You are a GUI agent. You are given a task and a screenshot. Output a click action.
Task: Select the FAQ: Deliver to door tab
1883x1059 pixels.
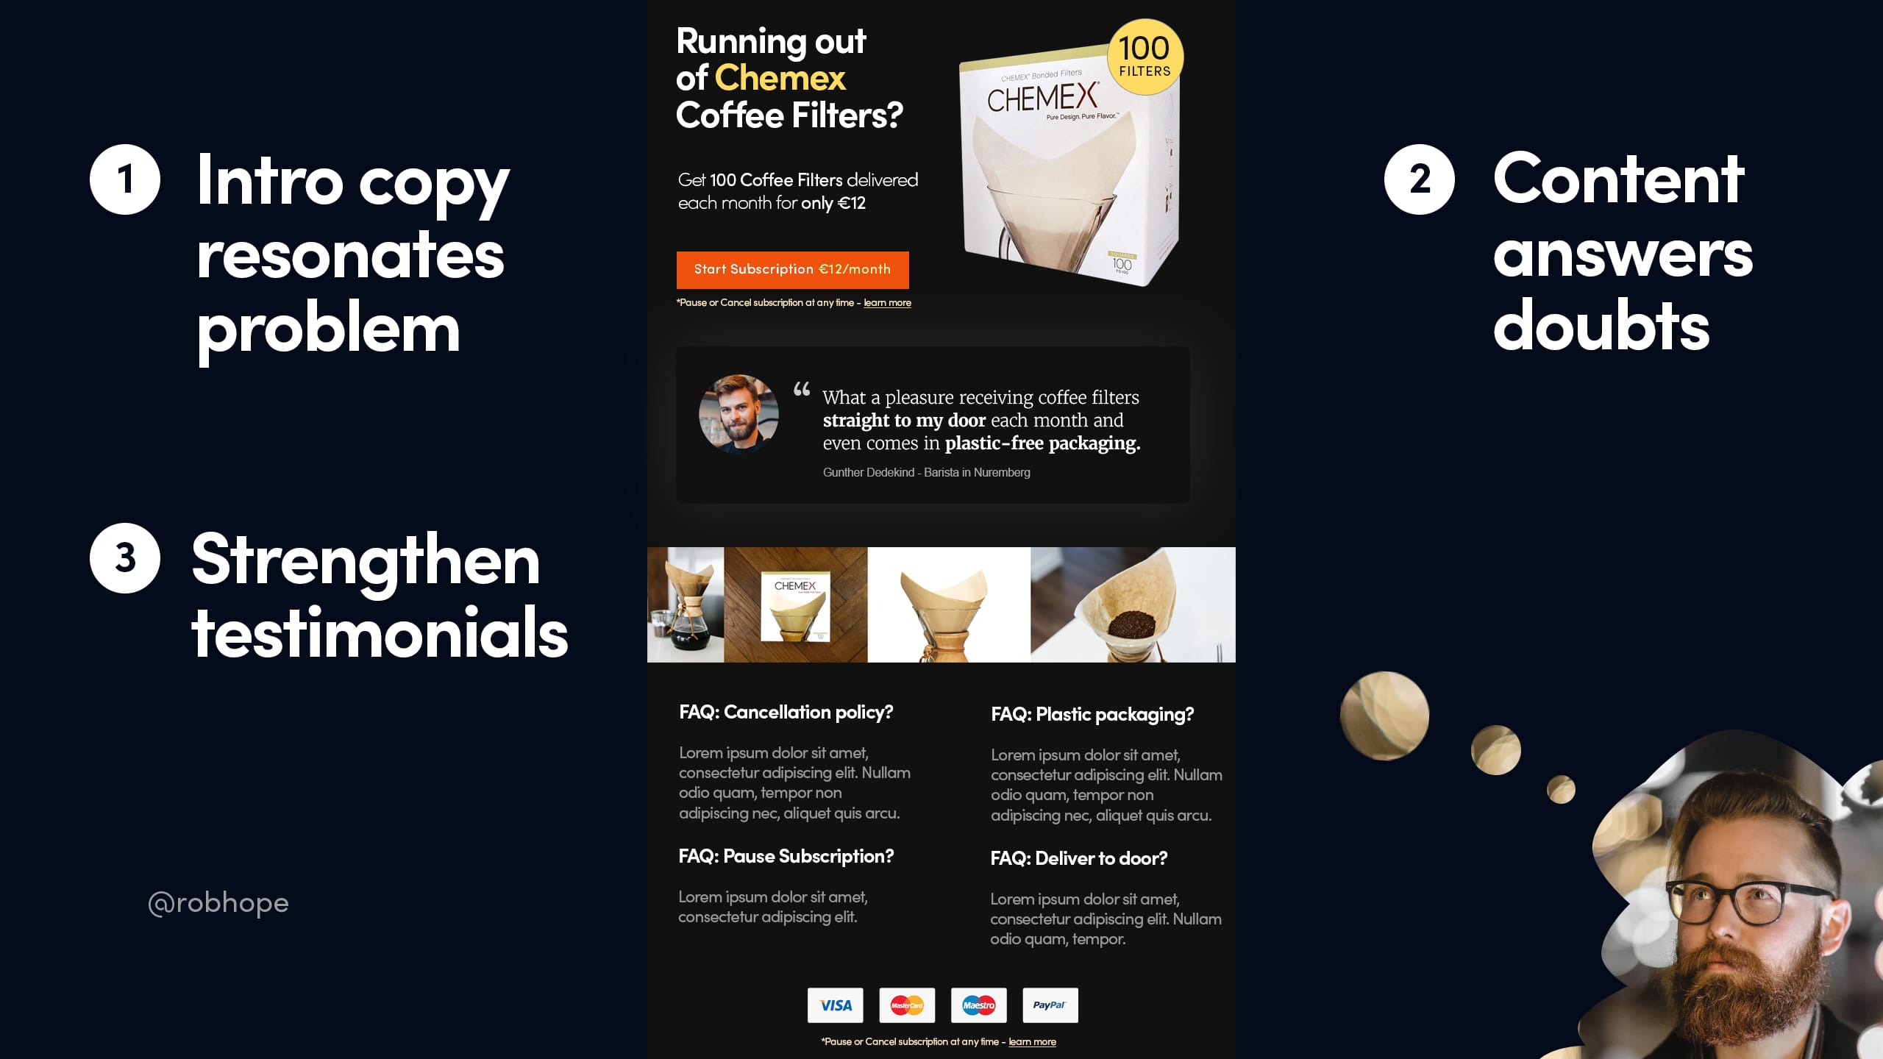pyautogui.click(x=1078, y=856)
